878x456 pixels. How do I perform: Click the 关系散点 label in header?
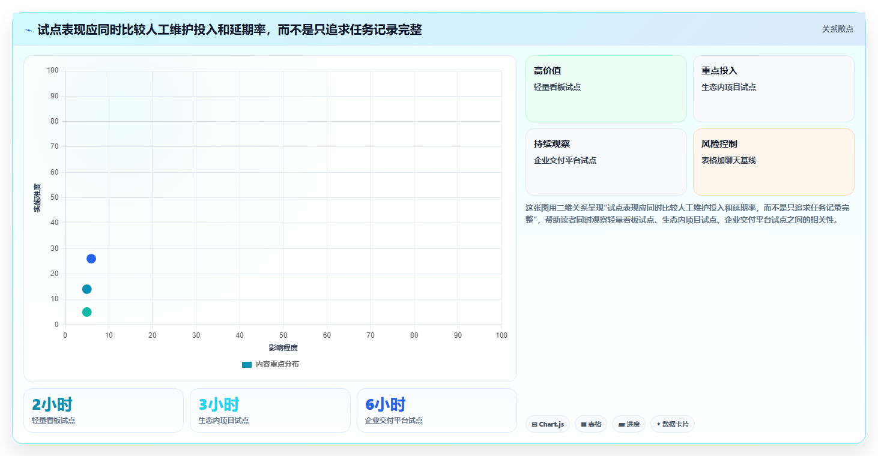click(x=837, y=29)
